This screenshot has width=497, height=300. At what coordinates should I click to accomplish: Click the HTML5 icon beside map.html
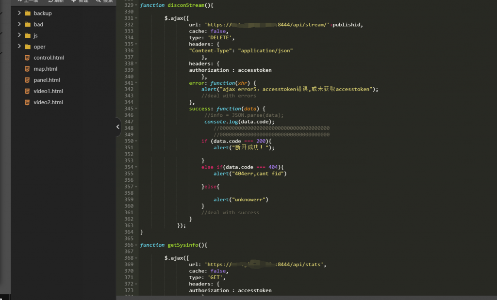[x=27, y=69]
